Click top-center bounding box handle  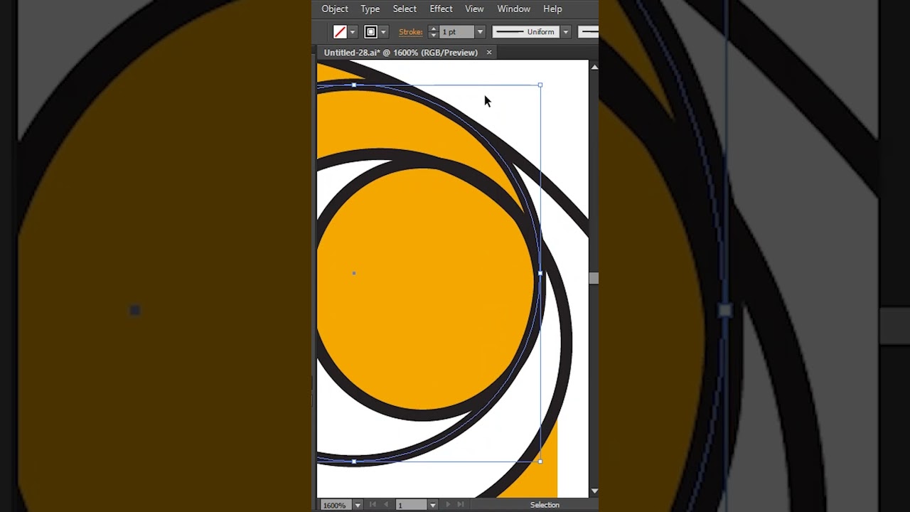354,85
